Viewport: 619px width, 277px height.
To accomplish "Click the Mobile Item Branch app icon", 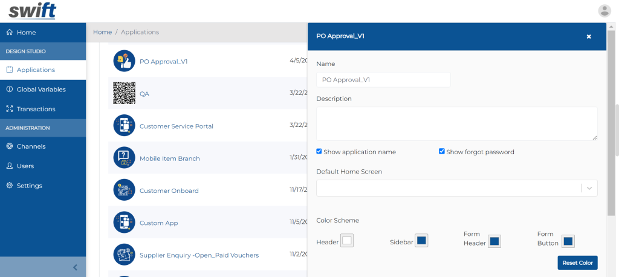I will [124, 158].
